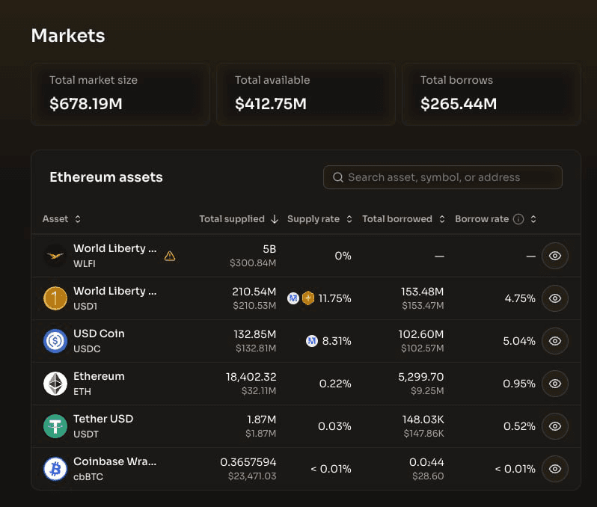
Task: Click the $265.44M borrows value
Action: coord(459,104)
